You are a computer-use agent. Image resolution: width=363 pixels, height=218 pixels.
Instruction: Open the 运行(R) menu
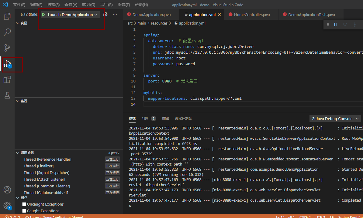[106, 5]
